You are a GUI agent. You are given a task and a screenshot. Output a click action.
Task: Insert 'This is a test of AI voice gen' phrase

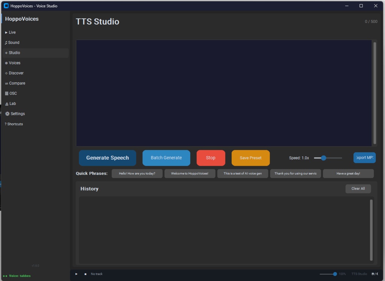coord(243,174)
